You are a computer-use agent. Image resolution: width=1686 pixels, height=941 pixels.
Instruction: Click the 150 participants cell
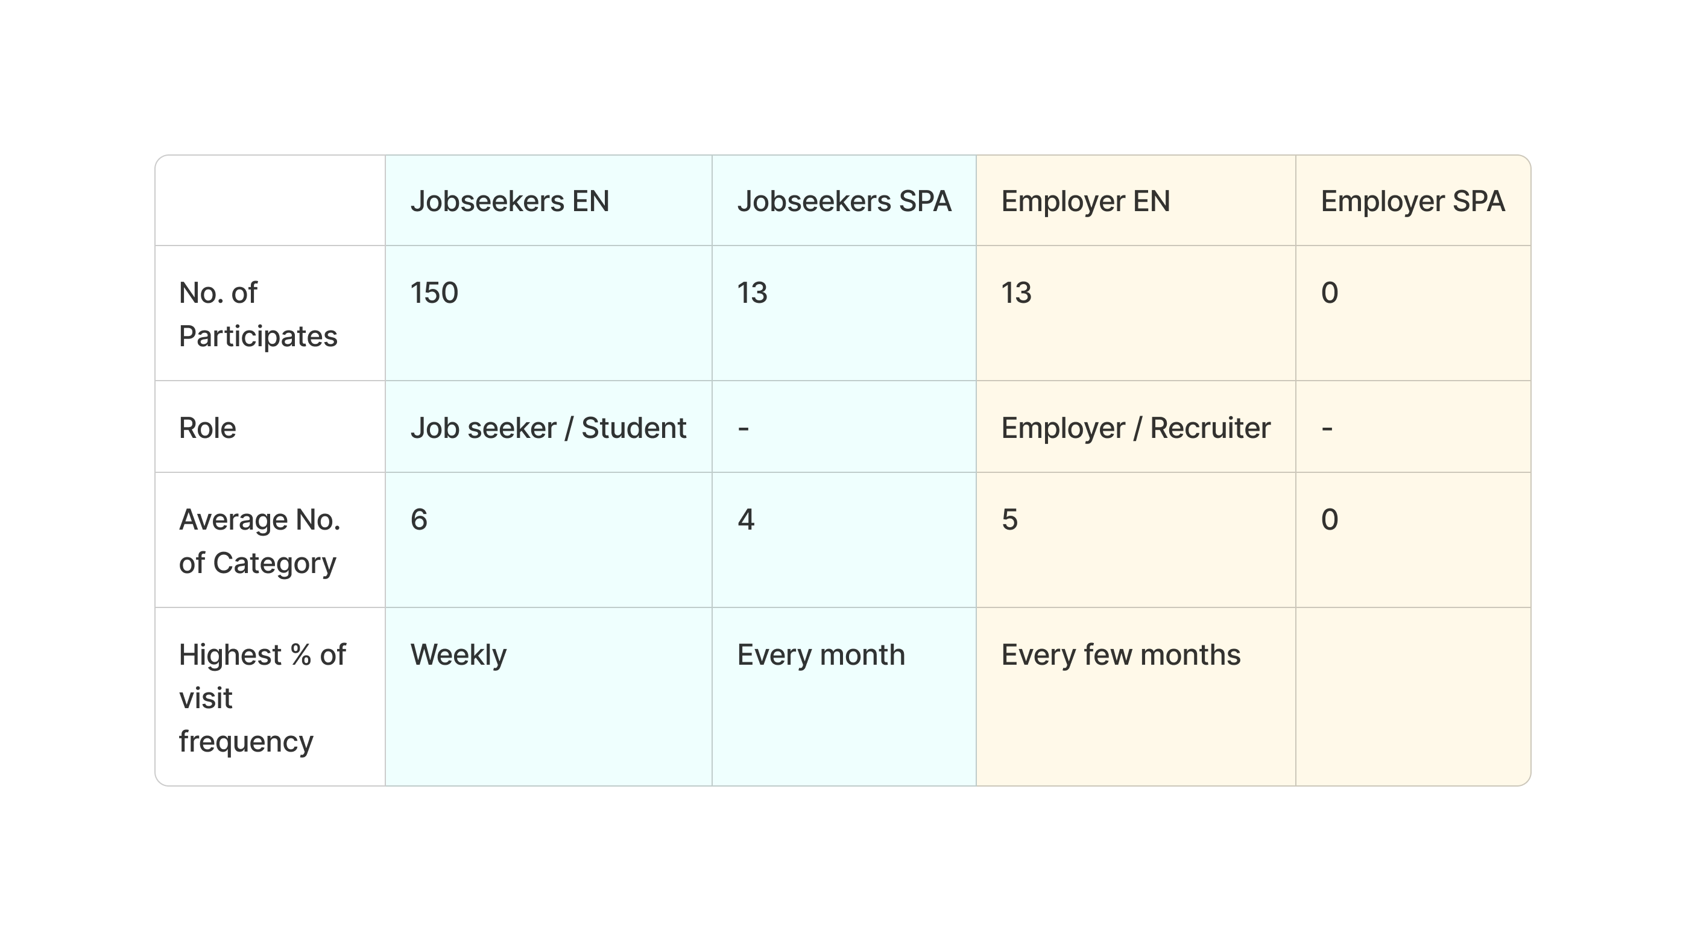pyautogui.click(x=434, y=293)
